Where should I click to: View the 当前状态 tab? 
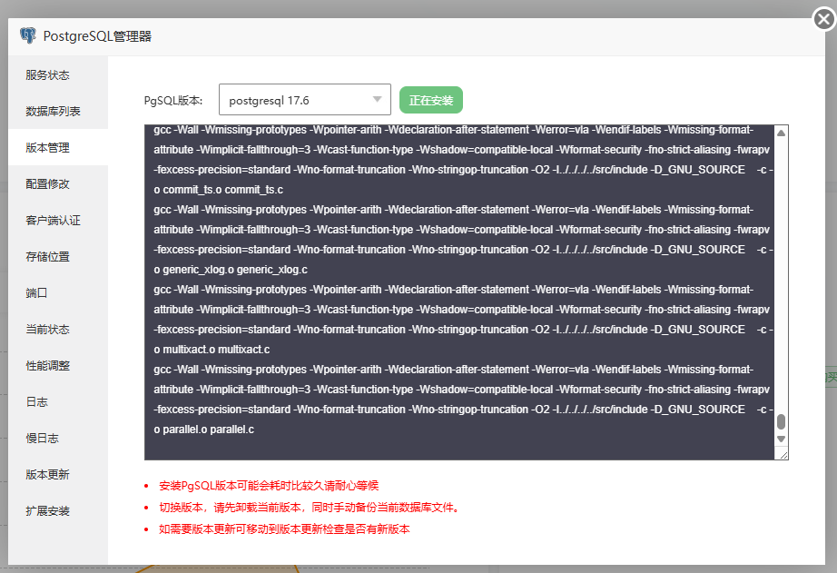pyautogui.click(x=58, y=330)
